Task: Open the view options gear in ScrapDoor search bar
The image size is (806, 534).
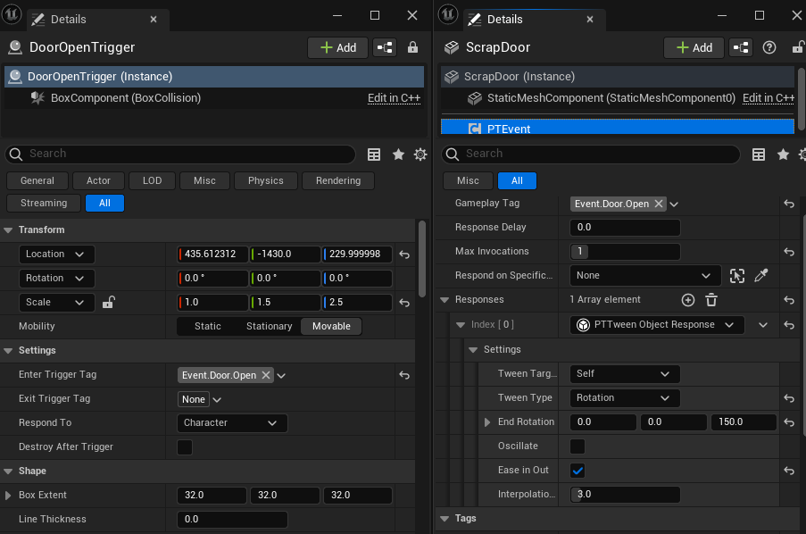Action: pyautogui.click(x=801, y=154)
